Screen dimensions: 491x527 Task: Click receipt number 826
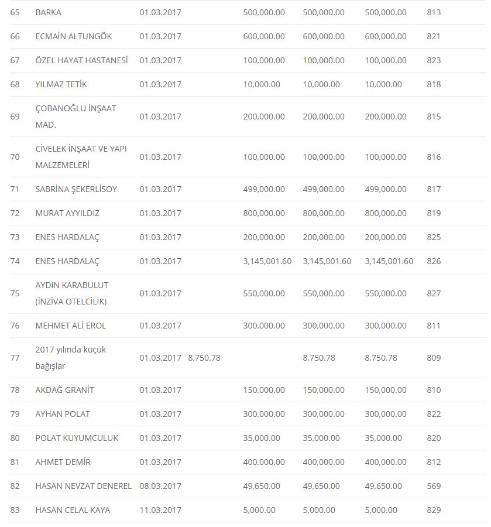tap(434, 261)
